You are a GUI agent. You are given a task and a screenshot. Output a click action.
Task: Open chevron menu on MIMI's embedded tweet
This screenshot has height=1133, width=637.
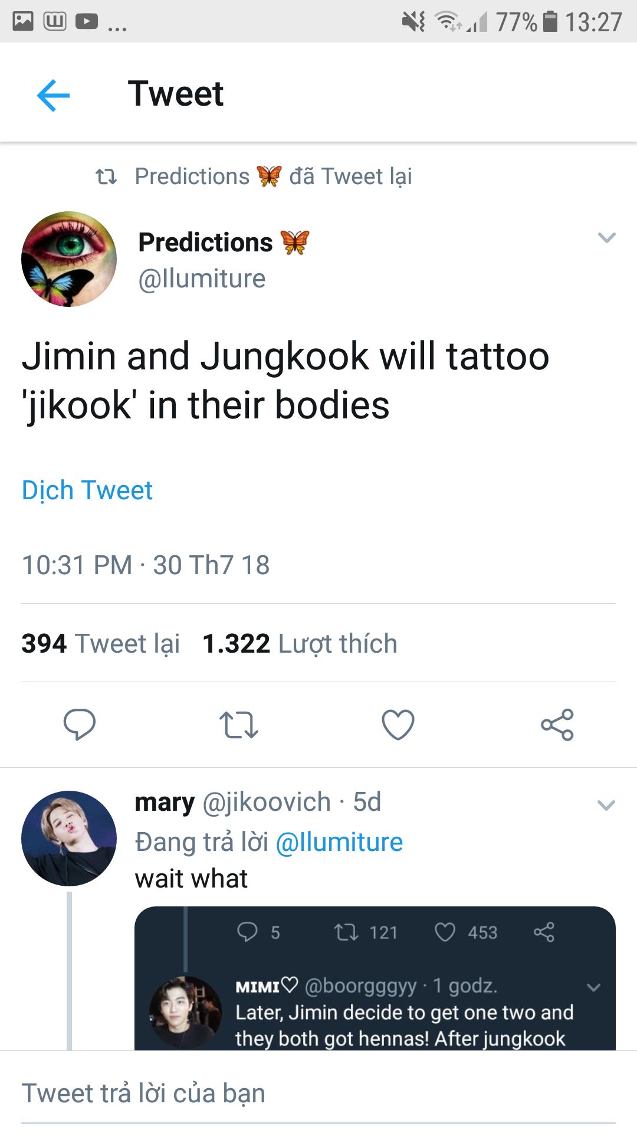594,987
